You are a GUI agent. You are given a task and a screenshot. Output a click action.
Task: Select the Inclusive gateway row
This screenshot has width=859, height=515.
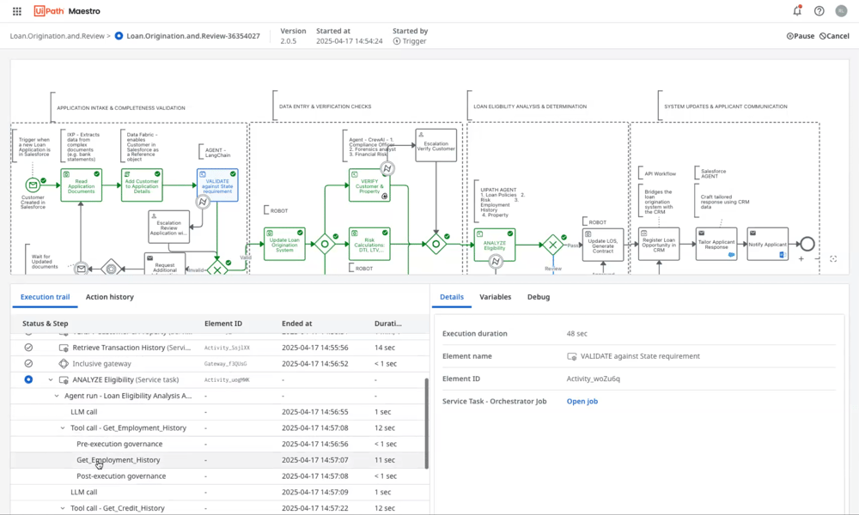[x=217, y=363]
